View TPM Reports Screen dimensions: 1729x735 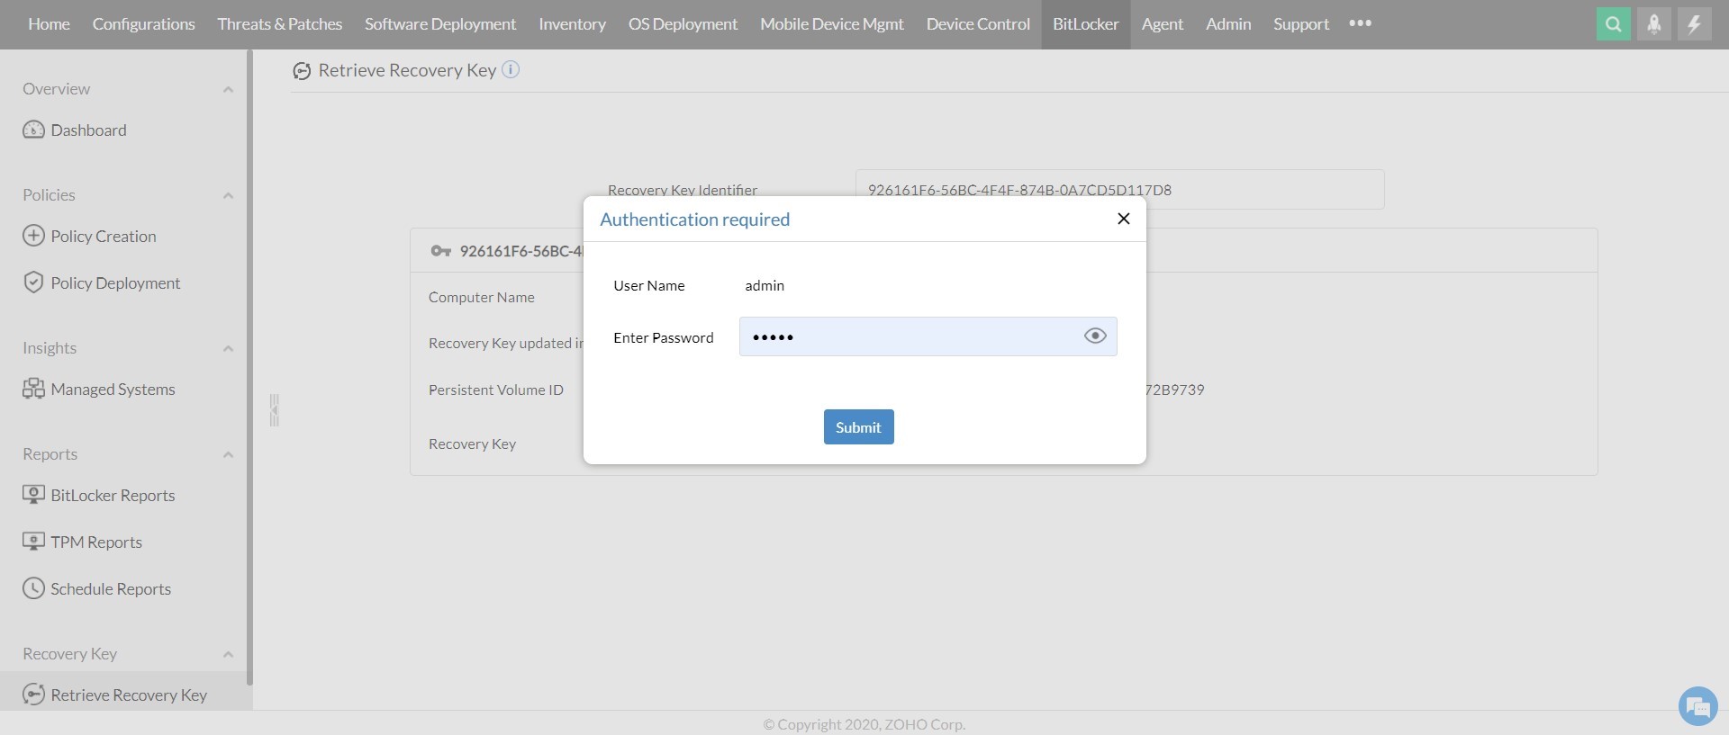tap(96, 542)
